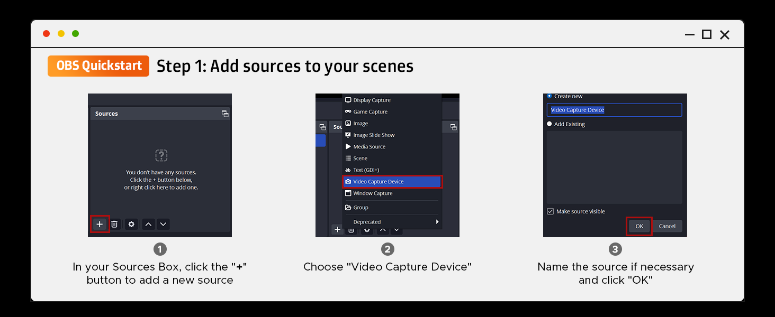
Task: Click the + button to add a source
Action: coord(100,224)
